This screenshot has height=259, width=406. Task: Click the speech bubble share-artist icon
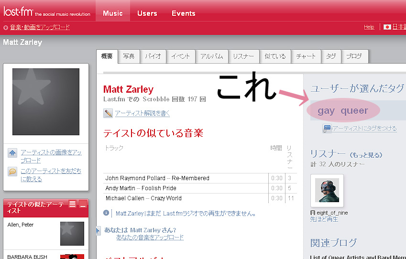[x=12, y=172]
